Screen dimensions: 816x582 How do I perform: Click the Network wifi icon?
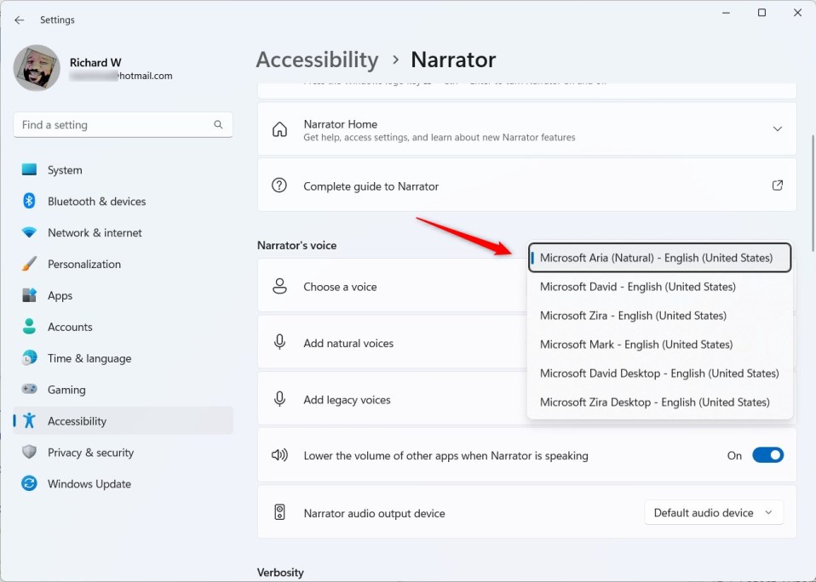(29, 232)
